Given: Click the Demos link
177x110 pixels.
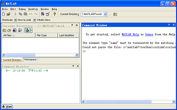Looking at the screenshot, I should [149, 34].
